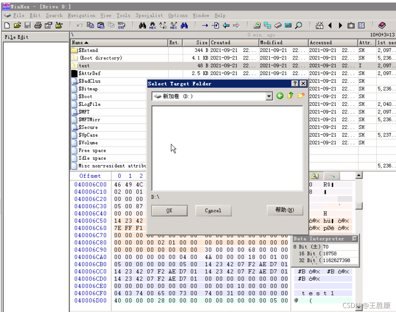Image resolution: width=396 pixels, height=312 pixels.
Task: Click the question mark dialog help button
Action: (x=295, y=84)
